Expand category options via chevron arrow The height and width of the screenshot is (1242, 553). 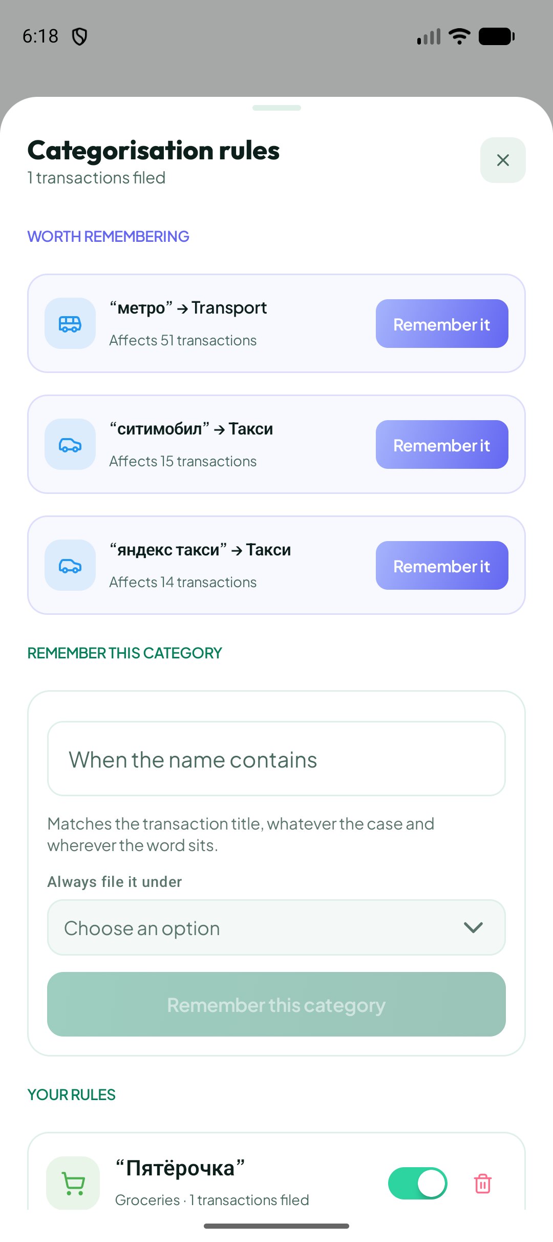click(x=473, y=927)
